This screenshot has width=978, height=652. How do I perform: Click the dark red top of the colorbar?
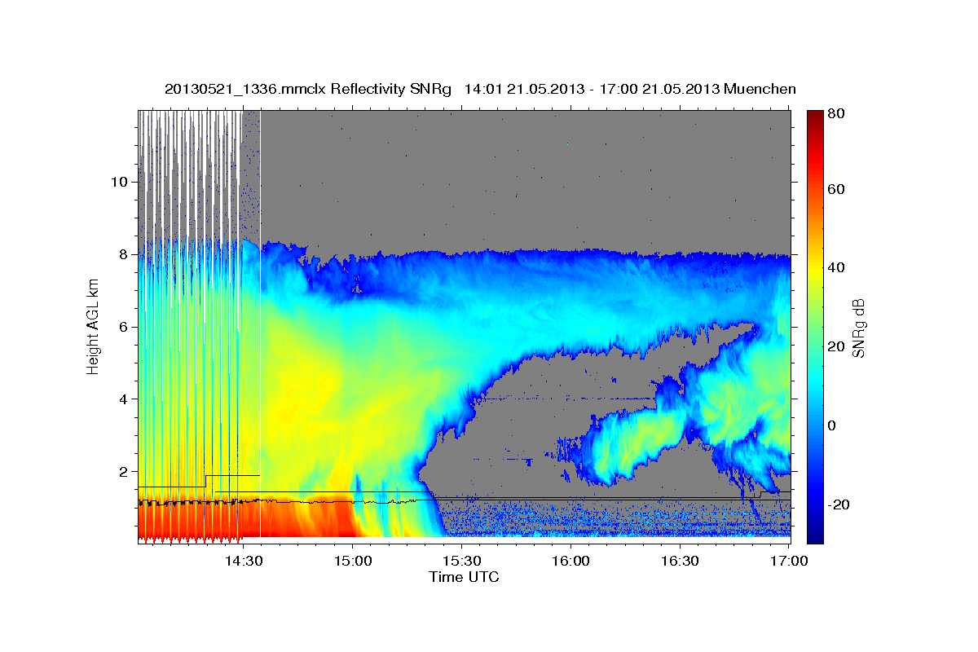pos(815,117)
